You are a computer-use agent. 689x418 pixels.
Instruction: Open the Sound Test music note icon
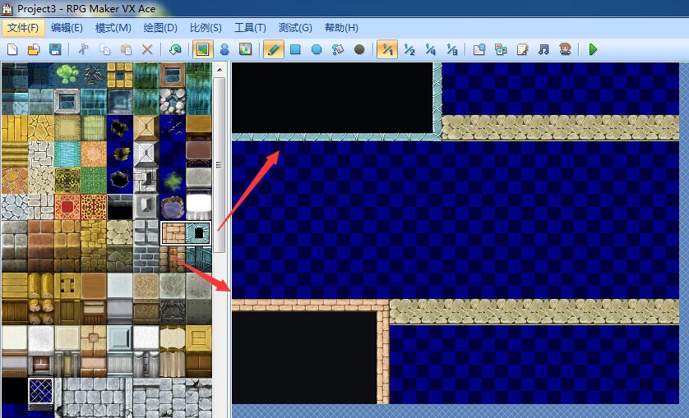coord(543,49)
